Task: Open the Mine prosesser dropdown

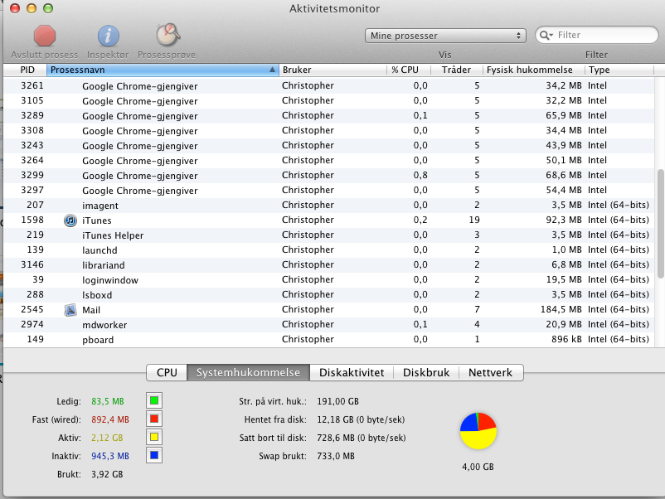Action: click(445, 36)
